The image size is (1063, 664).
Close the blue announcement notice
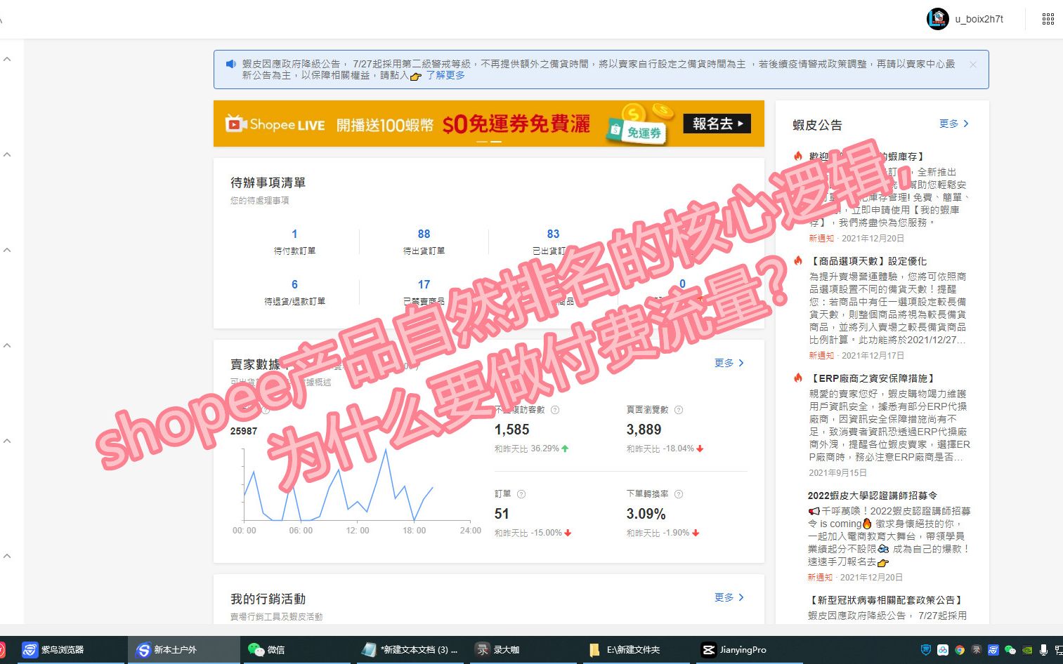[973, 65]
